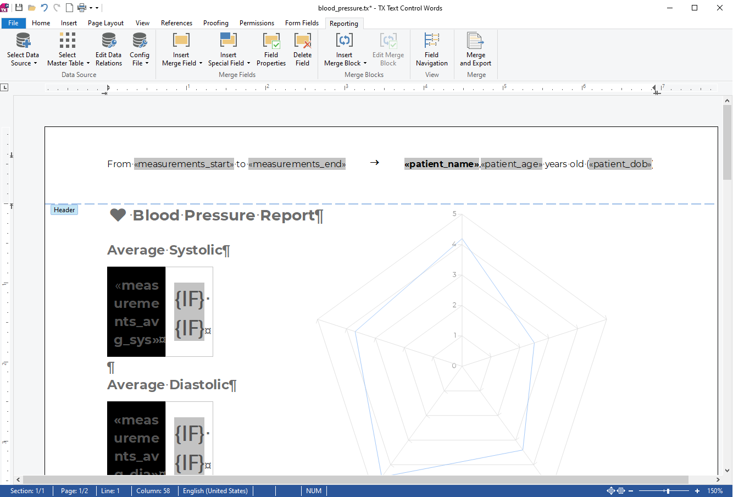The image size is (733, 497).
Task: Click the Header label tag
Action: click(64, 210)
